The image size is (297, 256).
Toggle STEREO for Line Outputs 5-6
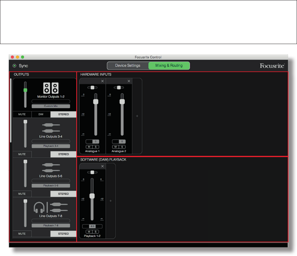point(63,194)
